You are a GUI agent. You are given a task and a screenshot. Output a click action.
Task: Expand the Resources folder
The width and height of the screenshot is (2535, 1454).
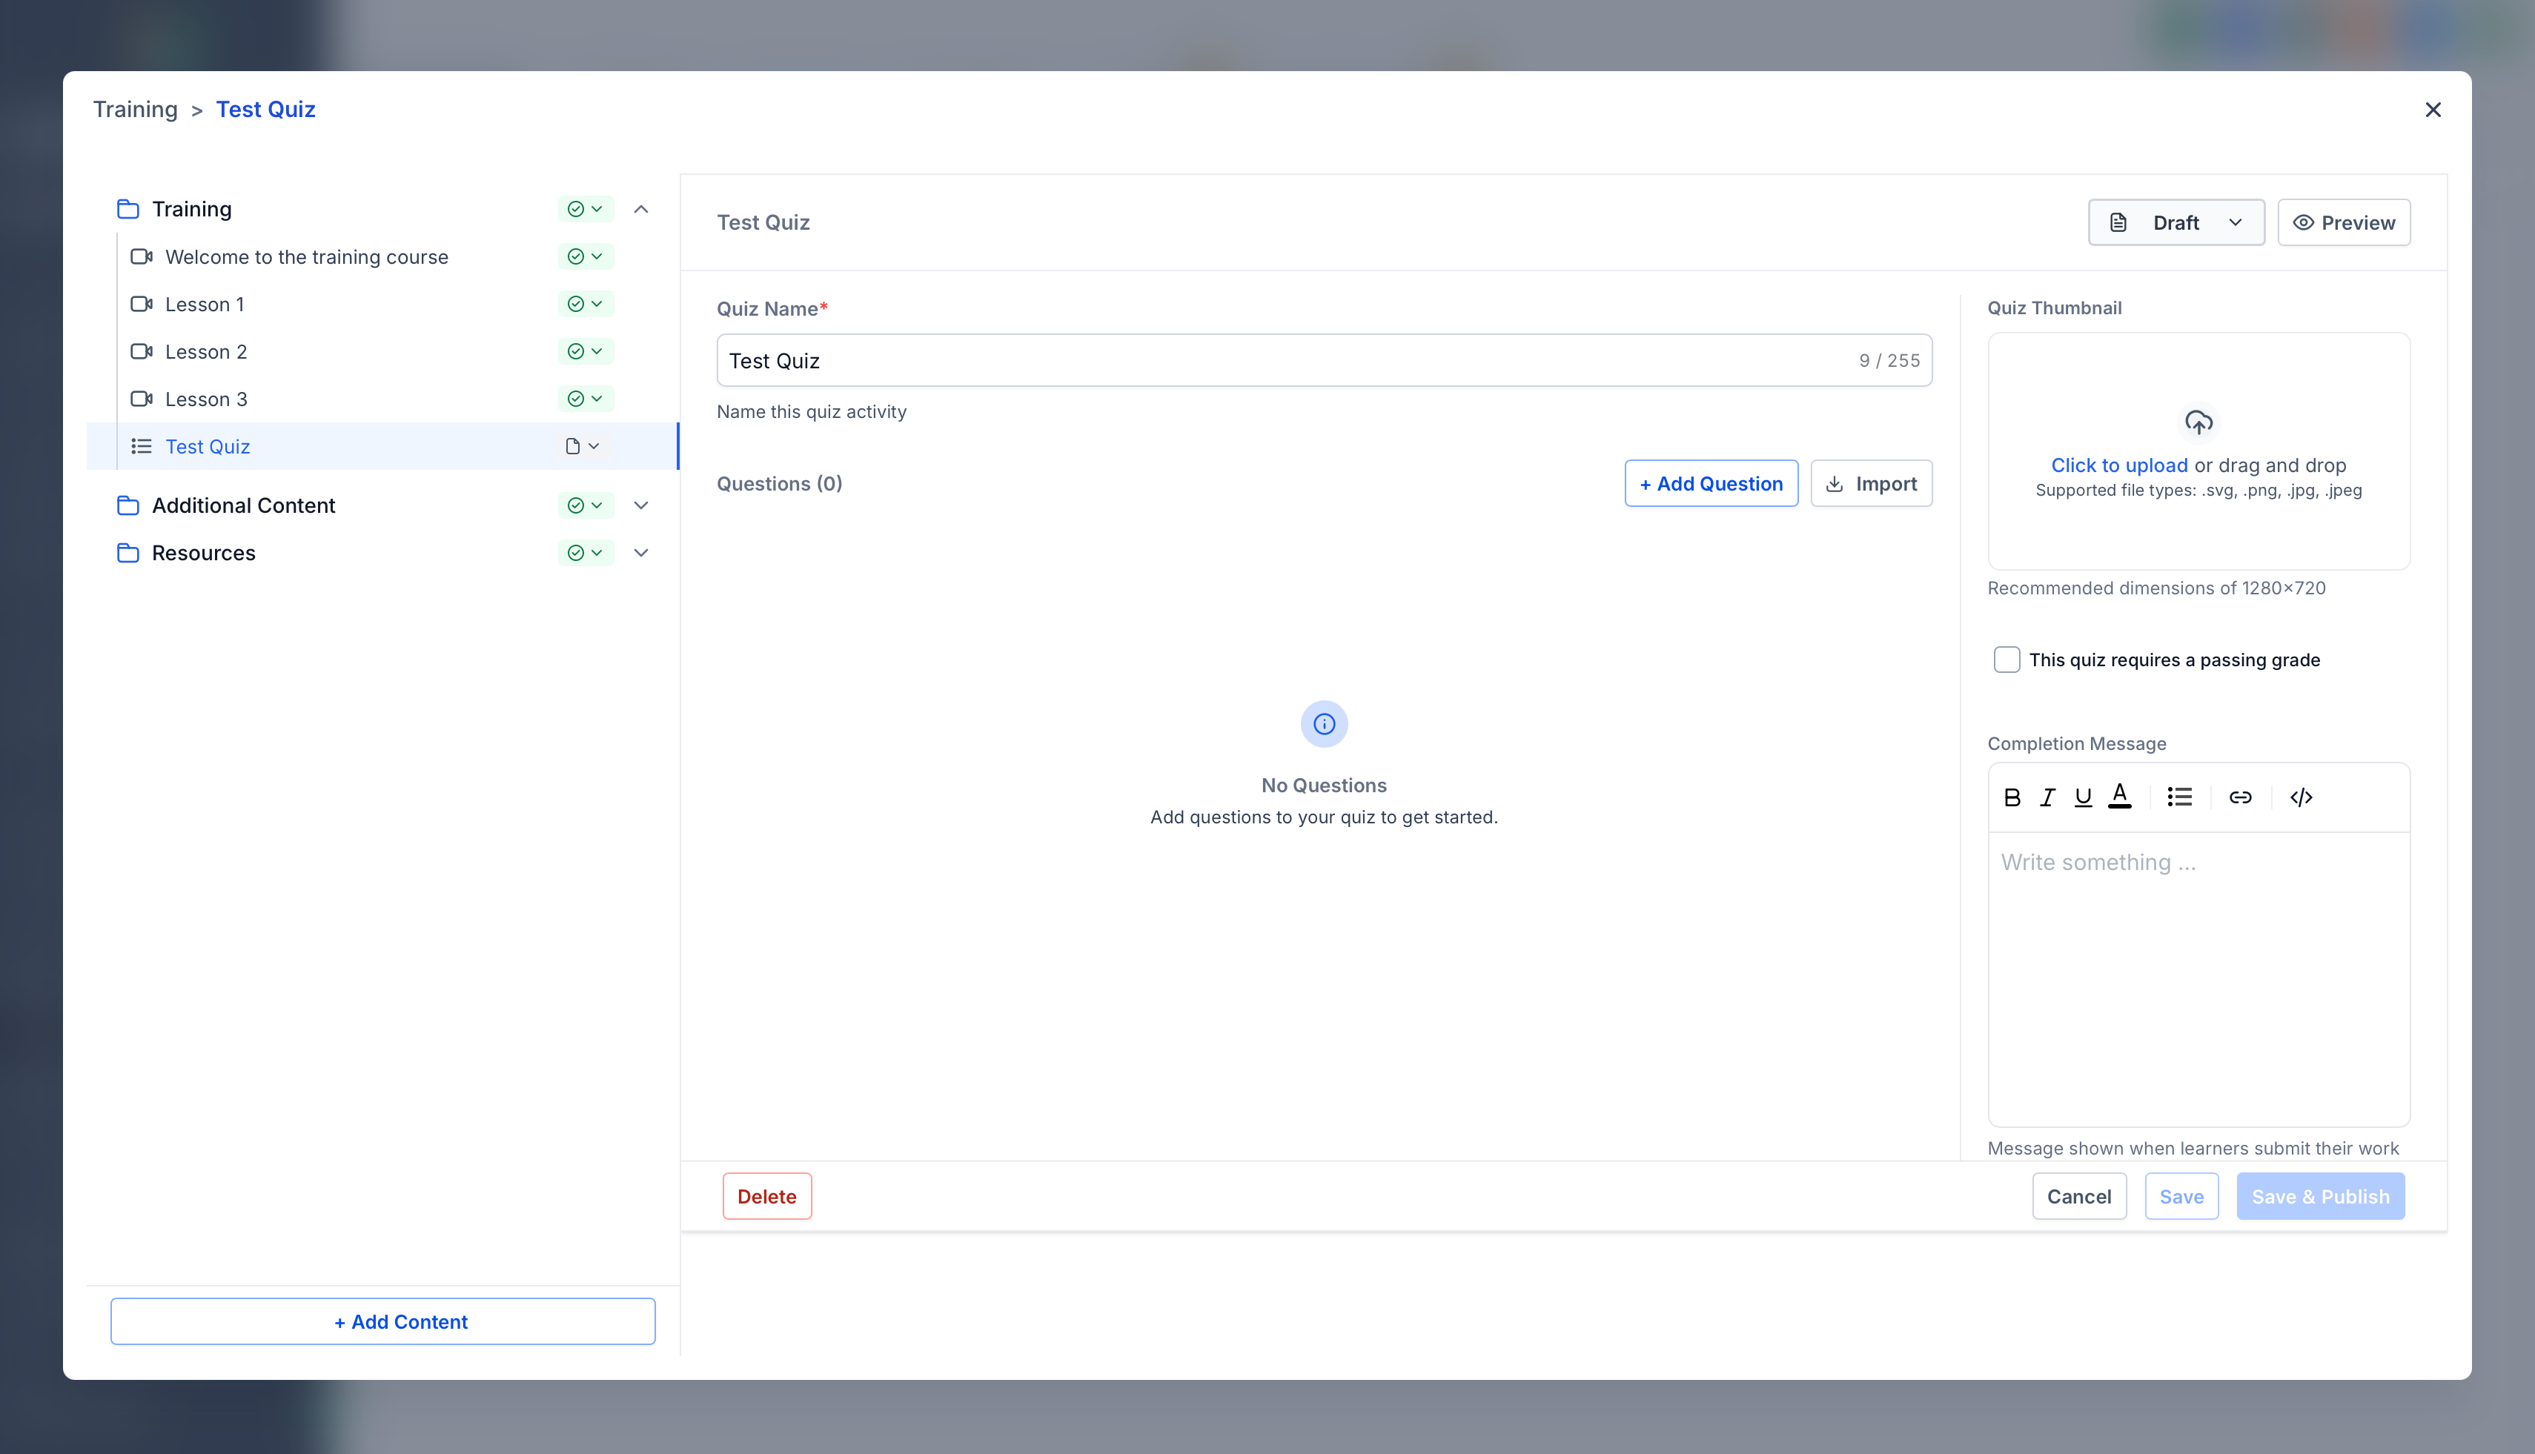(x=641, y=552)
